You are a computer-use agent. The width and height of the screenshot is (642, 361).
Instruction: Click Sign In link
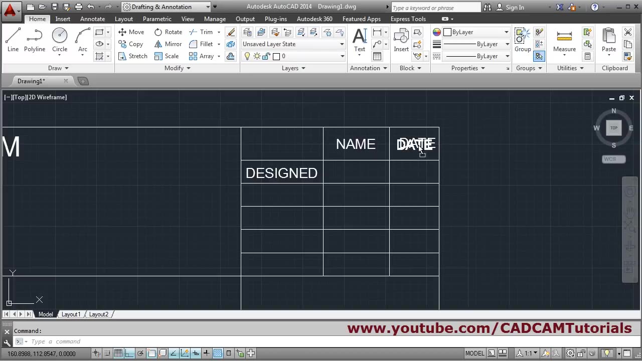(510, 8)
